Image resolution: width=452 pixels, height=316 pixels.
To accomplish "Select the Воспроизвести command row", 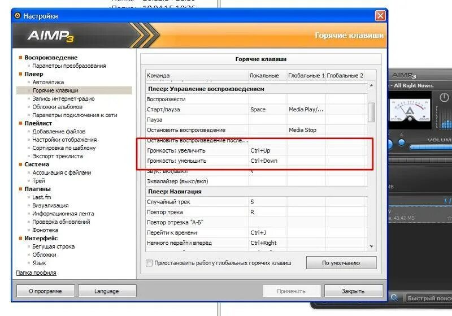I will (257, 99).
